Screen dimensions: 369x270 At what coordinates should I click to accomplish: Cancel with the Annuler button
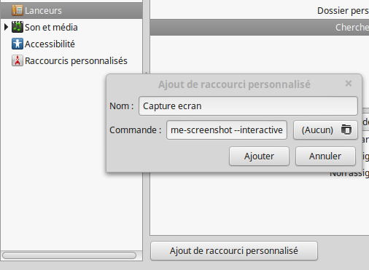pos(325,156)
